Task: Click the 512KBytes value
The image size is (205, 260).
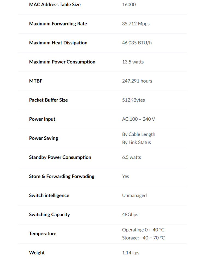Action: click(x=133, y=100)
